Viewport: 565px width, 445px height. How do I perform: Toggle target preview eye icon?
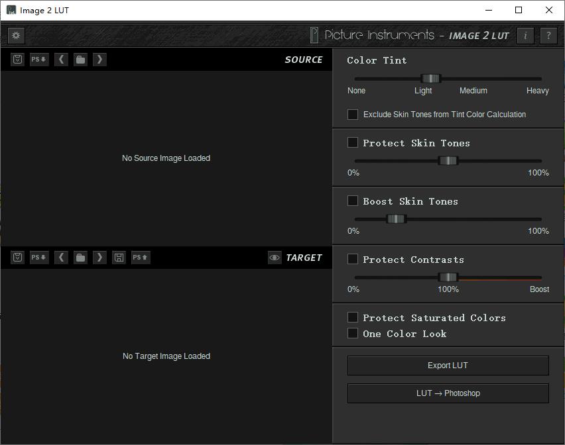pyautogui.click(x=275, y=258)
